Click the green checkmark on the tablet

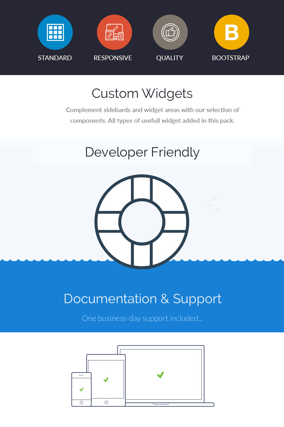click(x=106, y=380)
